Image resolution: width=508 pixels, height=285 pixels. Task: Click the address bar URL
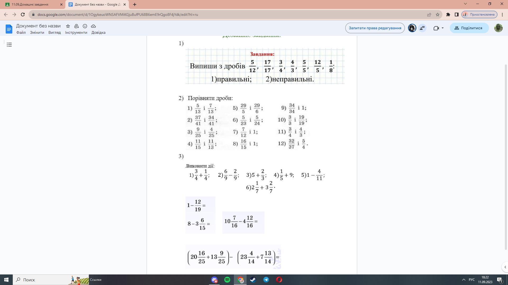click(x=118, y=15)
